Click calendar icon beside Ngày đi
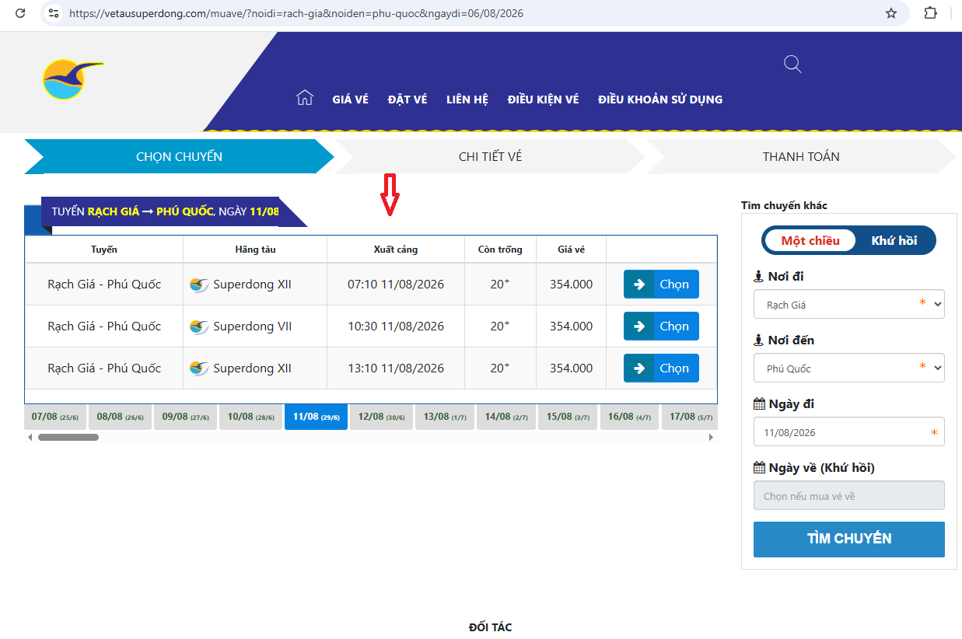 pos(759,404)
